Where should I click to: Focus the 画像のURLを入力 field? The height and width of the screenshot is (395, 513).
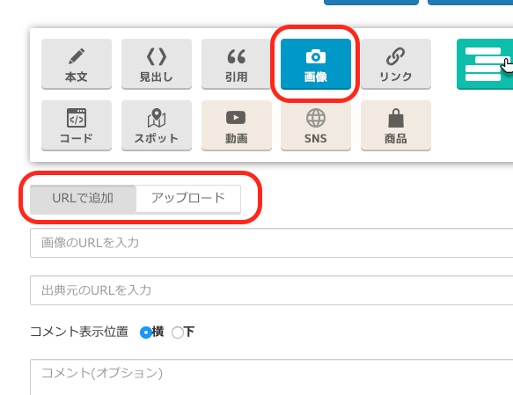(x=272, y=243)
